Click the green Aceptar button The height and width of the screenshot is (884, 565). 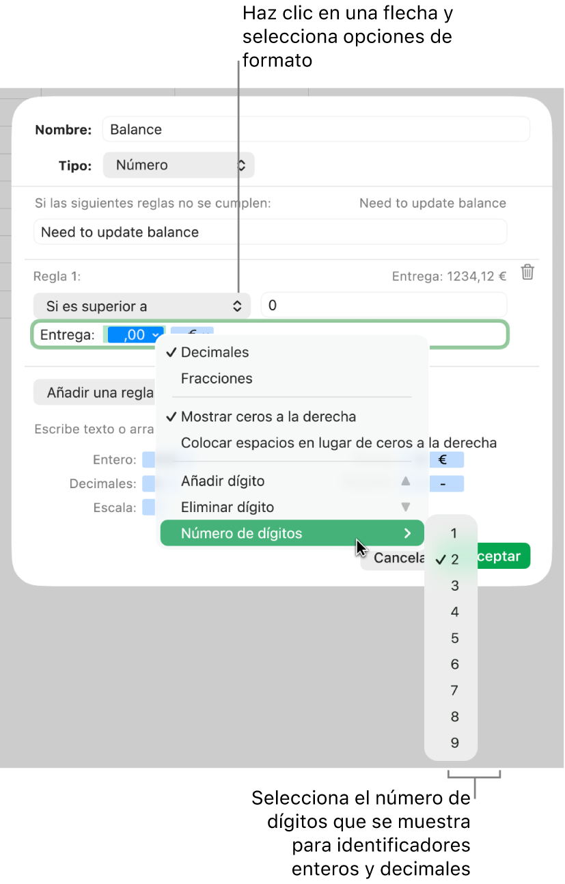click(504, 556)
